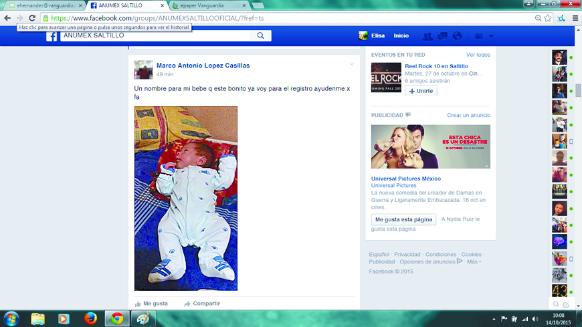Switch to the ehernandez@vanguardia mail tab
This screenshot has width=582, height=327.
41,5
